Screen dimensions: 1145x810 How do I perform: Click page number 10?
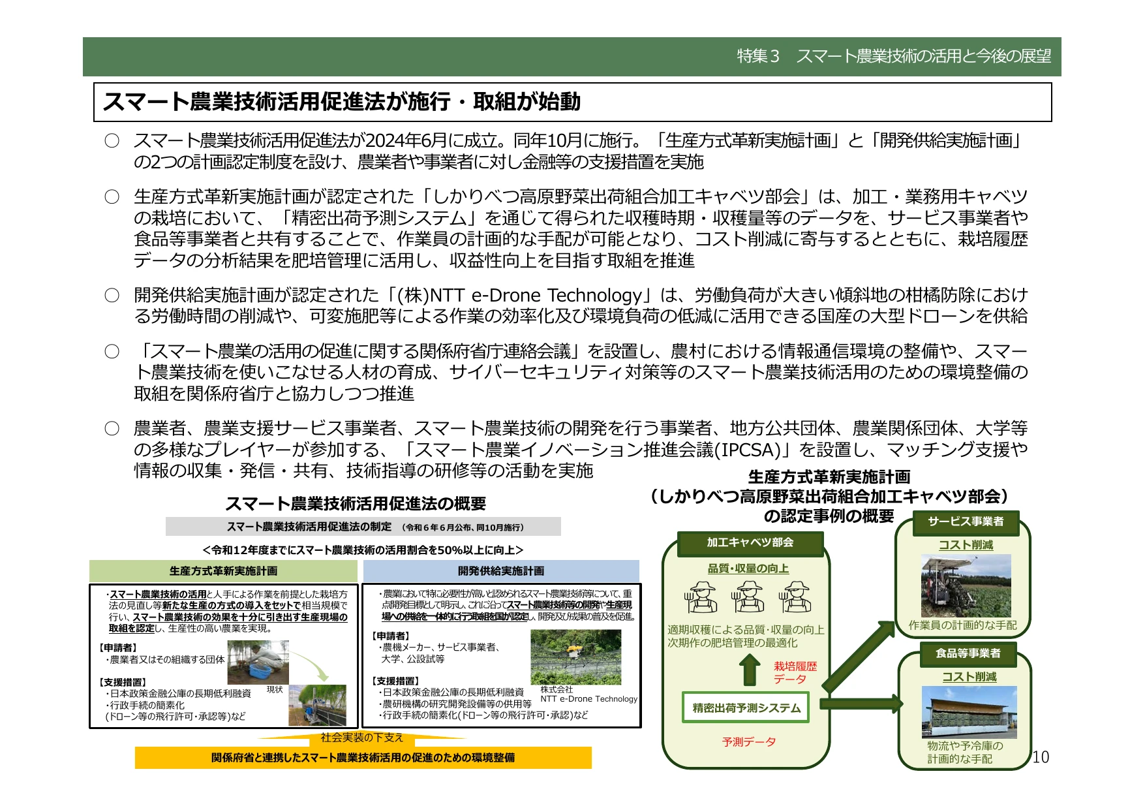point(1041,757)
